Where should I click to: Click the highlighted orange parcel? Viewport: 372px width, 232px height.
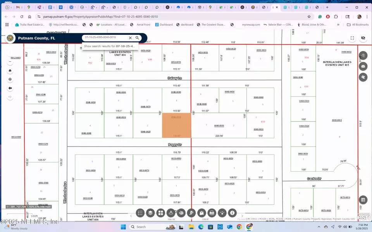(x=176, y=126)
